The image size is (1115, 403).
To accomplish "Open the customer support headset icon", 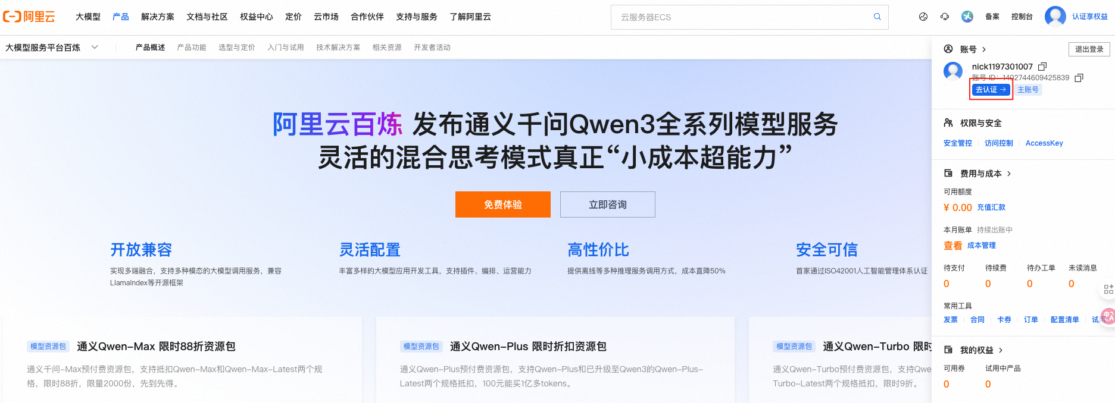I will click(945, 17).
